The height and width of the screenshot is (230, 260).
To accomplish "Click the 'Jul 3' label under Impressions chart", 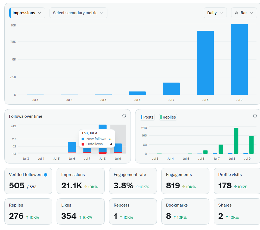I will click(35, 100).
